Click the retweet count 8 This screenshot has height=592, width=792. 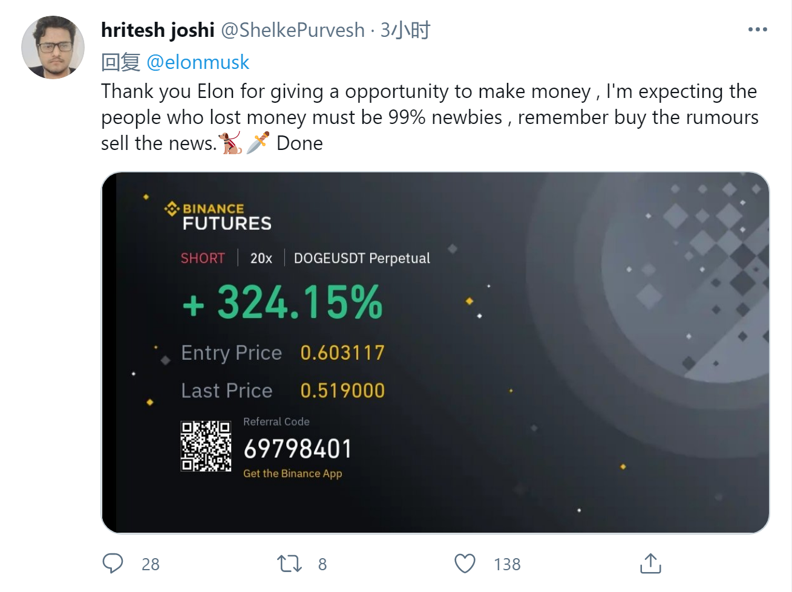click(x=322, y=564)
